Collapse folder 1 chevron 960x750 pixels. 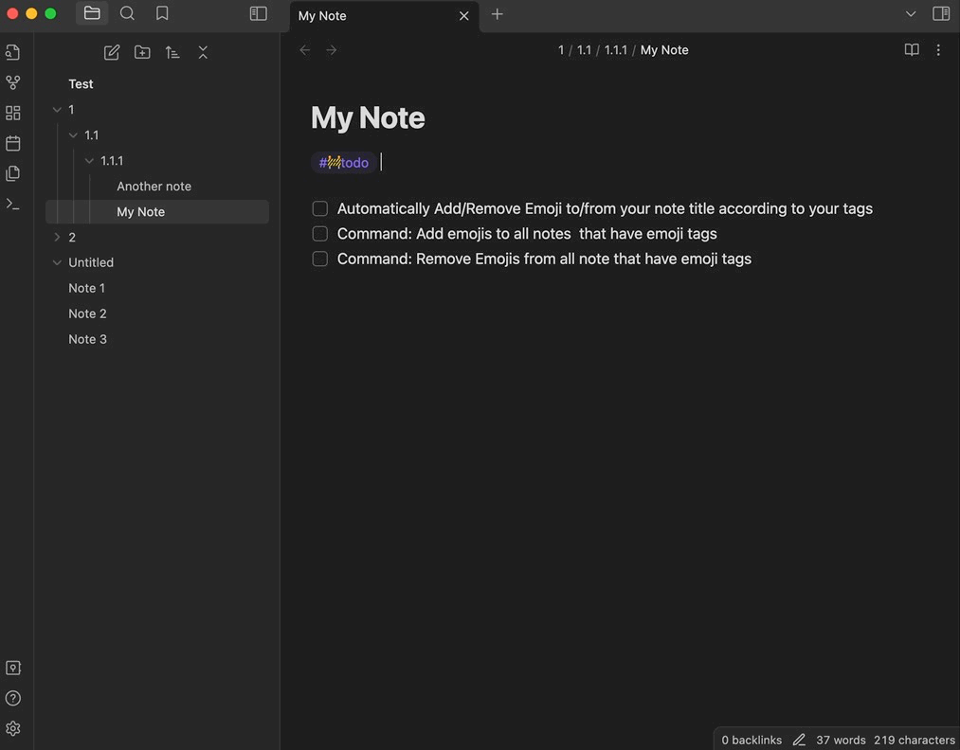click(57, 110)
